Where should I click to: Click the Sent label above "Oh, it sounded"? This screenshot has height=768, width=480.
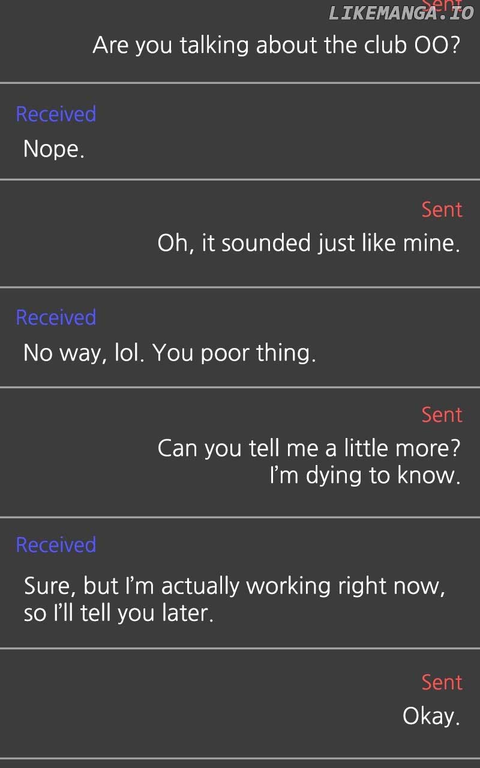[x=442, y=209]
